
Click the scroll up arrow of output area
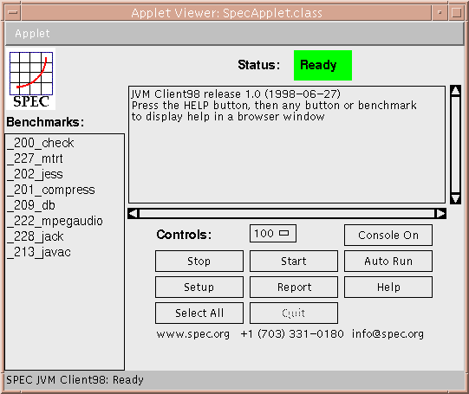pos(455,91)
